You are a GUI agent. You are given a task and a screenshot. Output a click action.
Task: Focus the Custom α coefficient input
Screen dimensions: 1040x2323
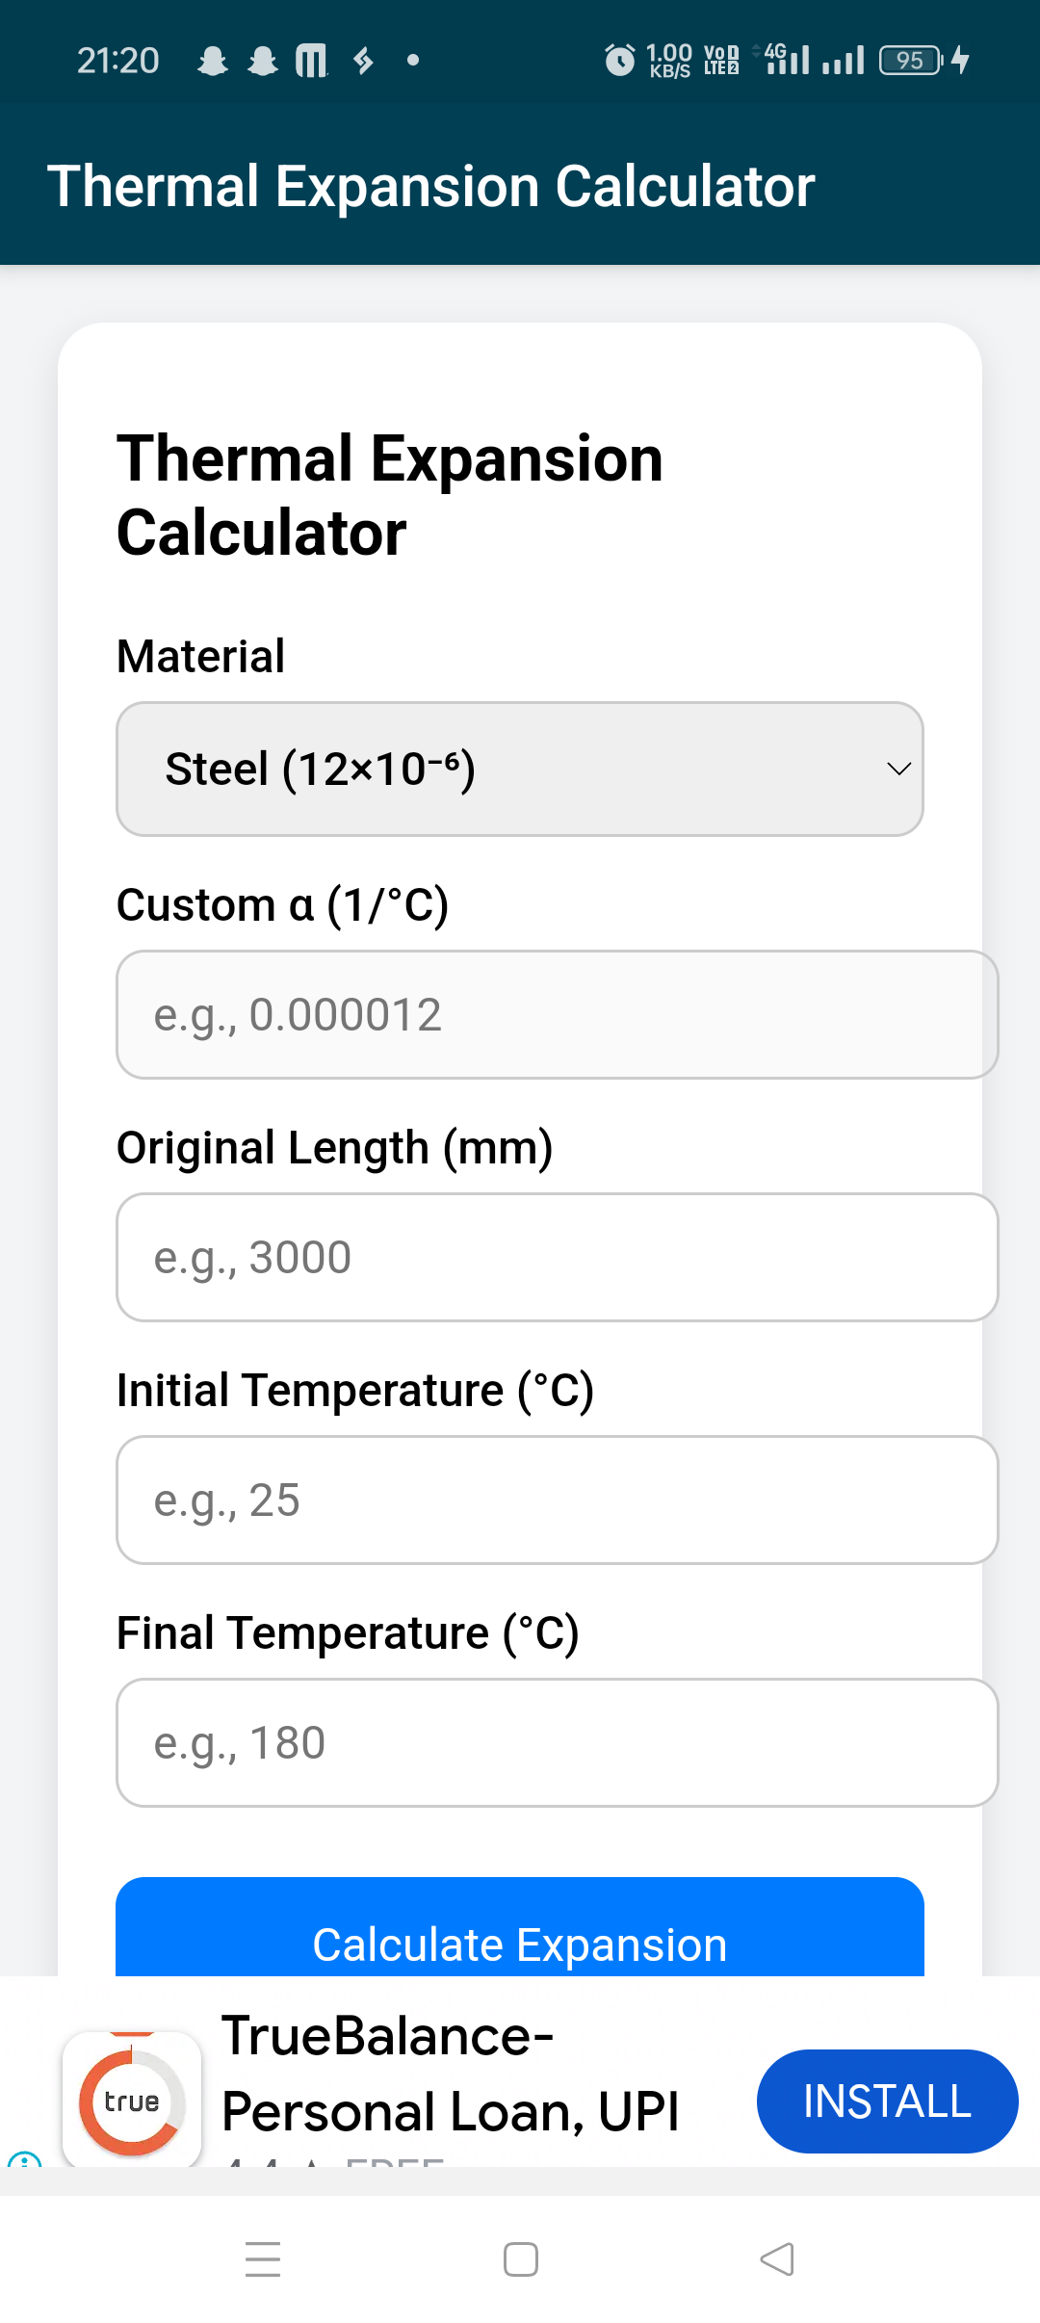pyautogui.click(x=557, y=1014)
